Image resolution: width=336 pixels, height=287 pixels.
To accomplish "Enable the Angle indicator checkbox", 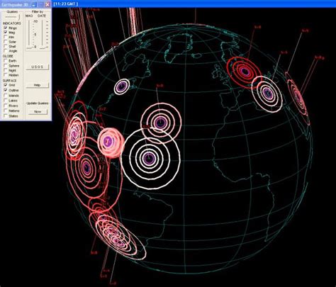I will [x=6, y=51].
